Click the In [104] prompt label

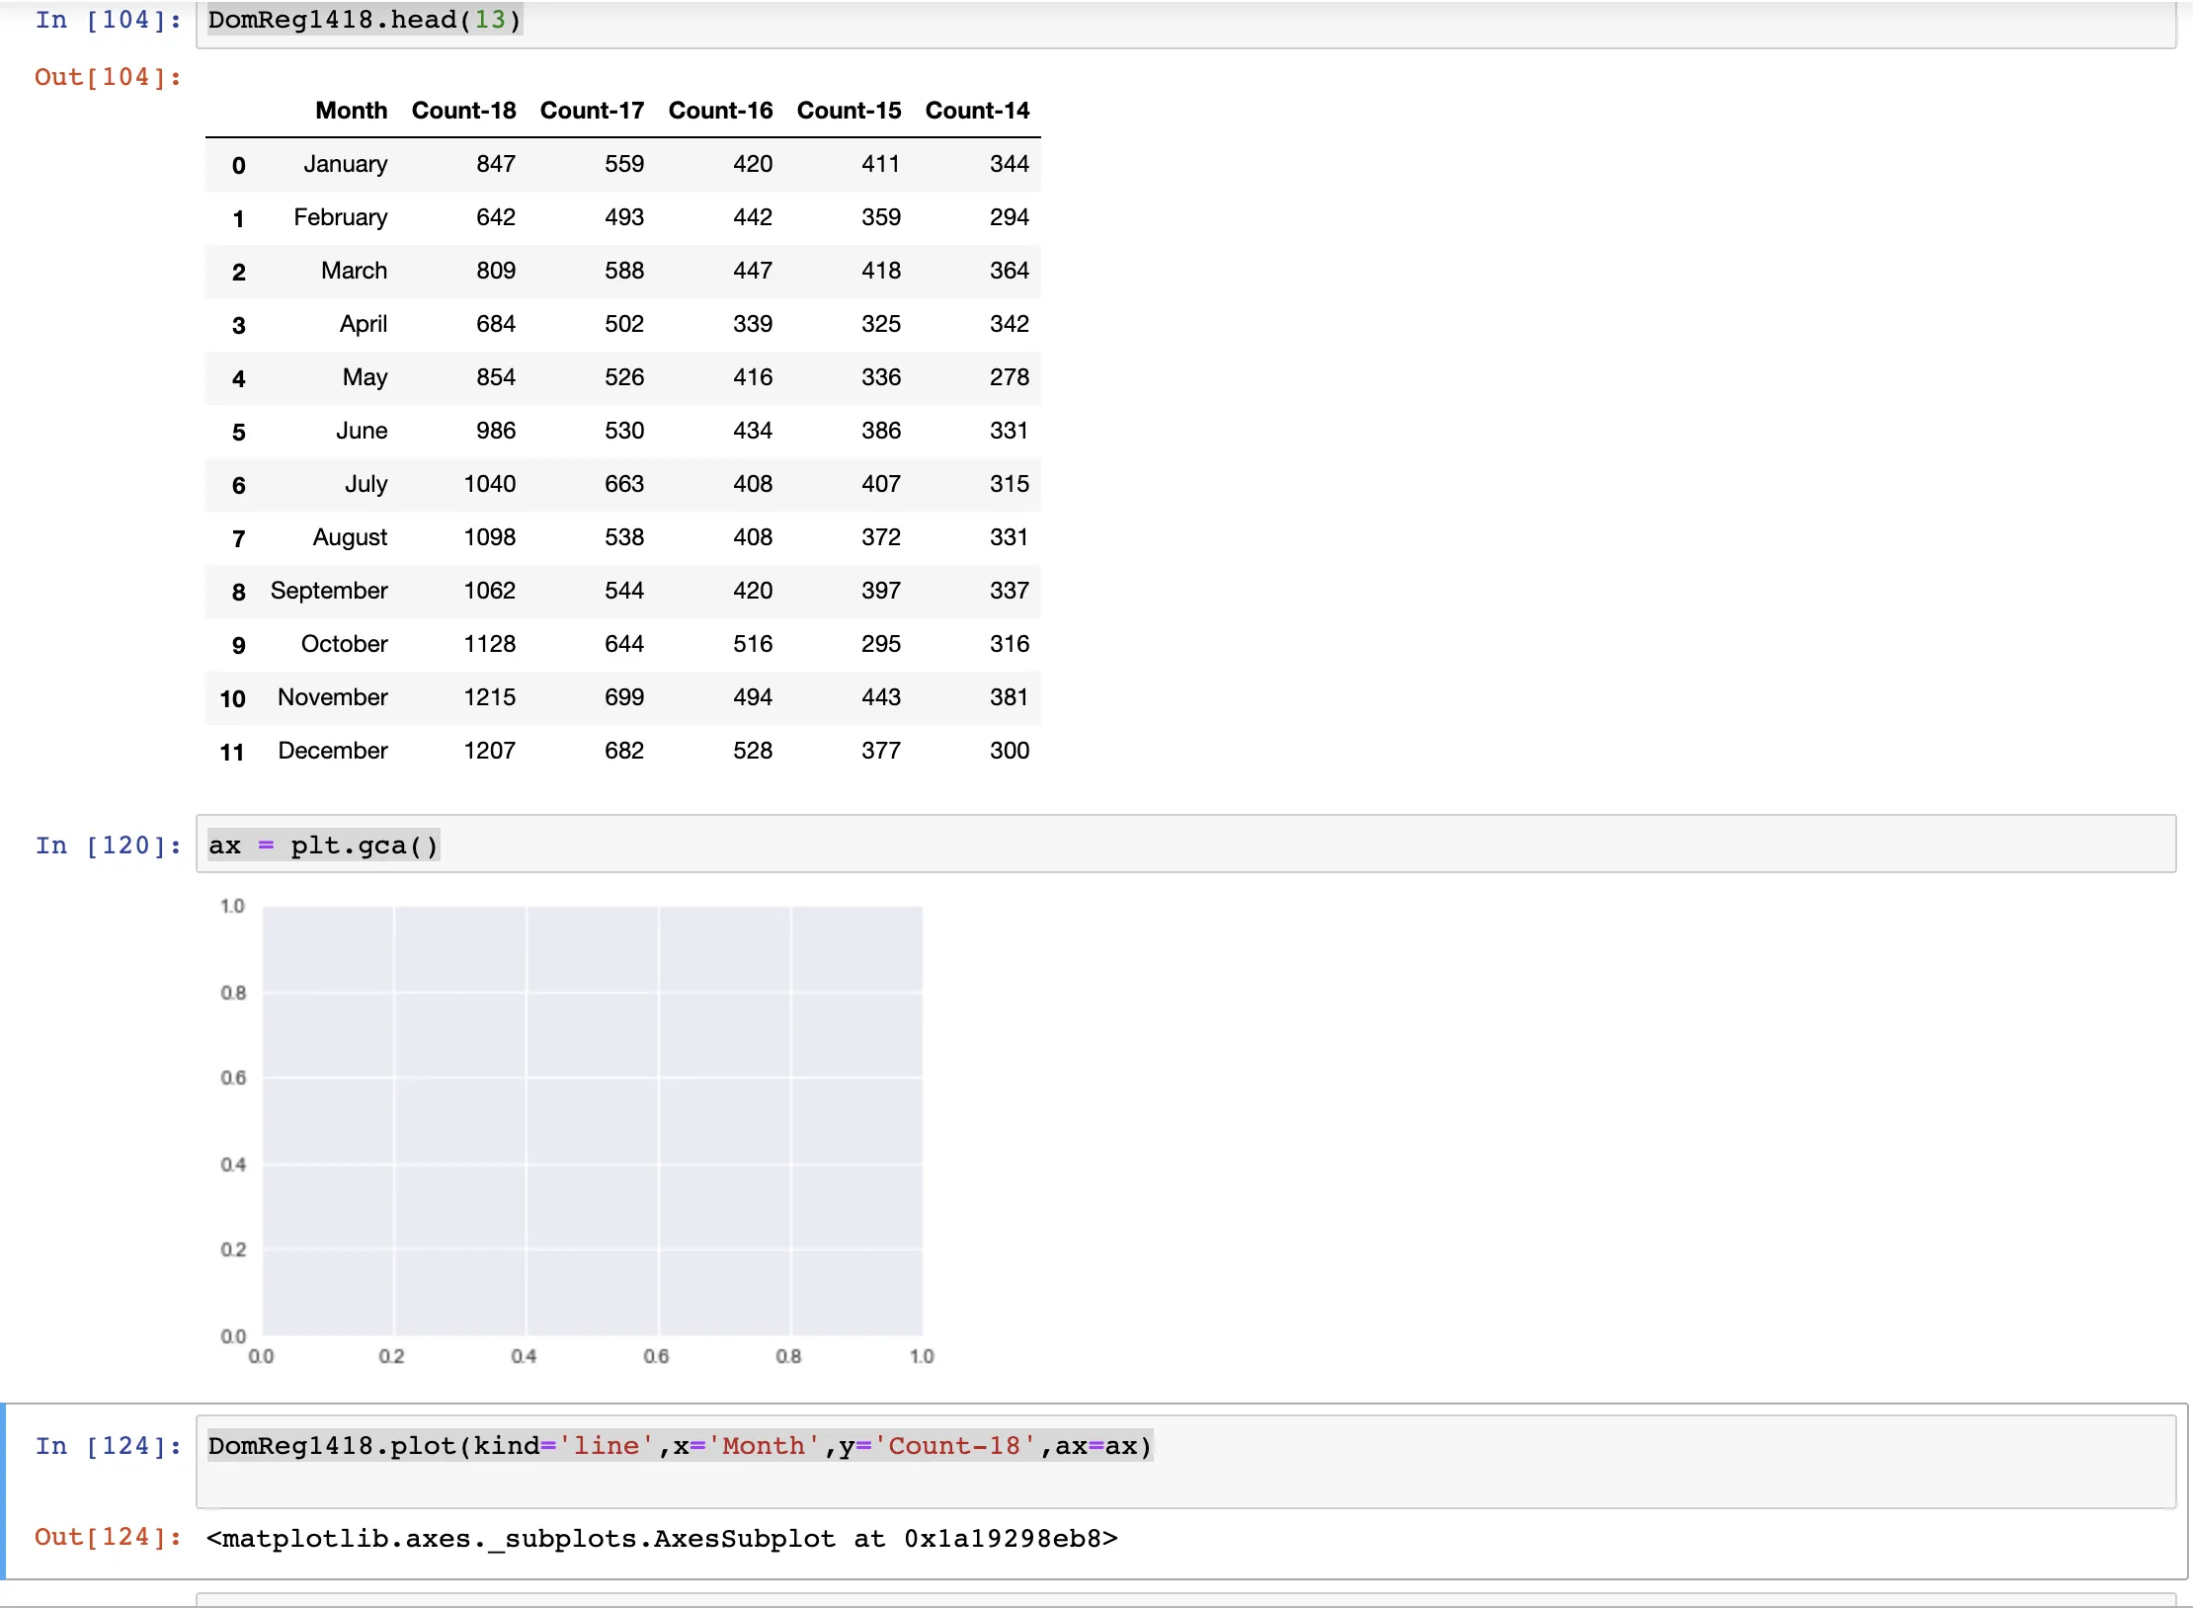[x=109, y=20]
